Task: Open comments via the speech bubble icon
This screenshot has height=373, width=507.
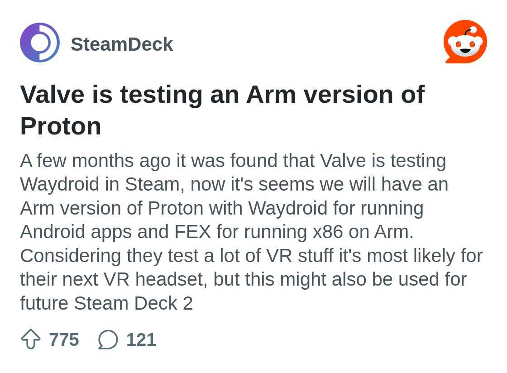Action: (x=108, y=340)
